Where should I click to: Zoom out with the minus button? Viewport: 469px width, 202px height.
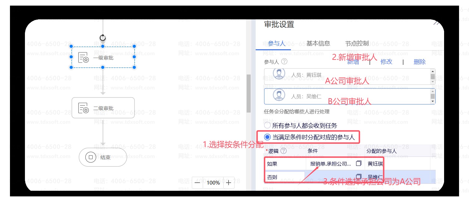197,183
